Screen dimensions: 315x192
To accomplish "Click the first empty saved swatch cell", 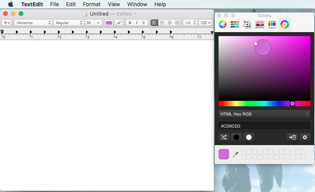I will click(x=244, y=151).
